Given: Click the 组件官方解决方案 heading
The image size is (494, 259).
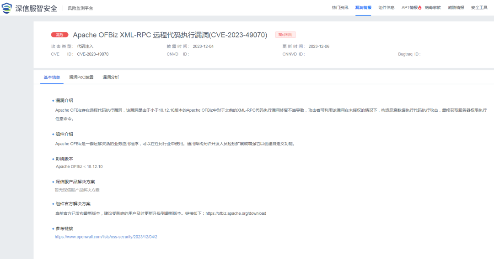Looking at the screenshot, I should [x=73, y=204].
